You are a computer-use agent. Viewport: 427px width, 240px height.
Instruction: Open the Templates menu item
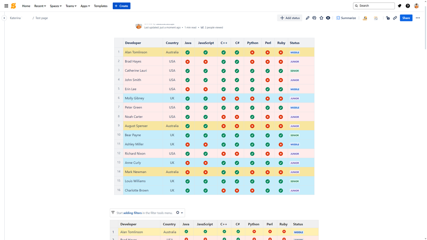(100, 6)
